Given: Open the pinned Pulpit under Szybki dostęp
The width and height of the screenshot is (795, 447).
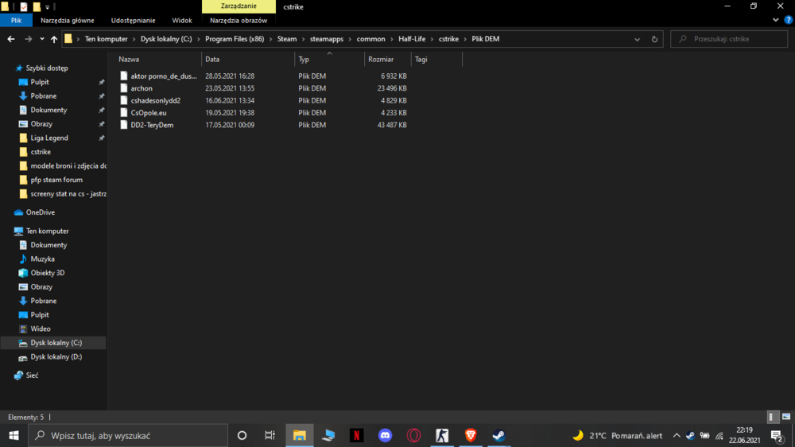Looking at the screenshot, I should pos(40,82).
